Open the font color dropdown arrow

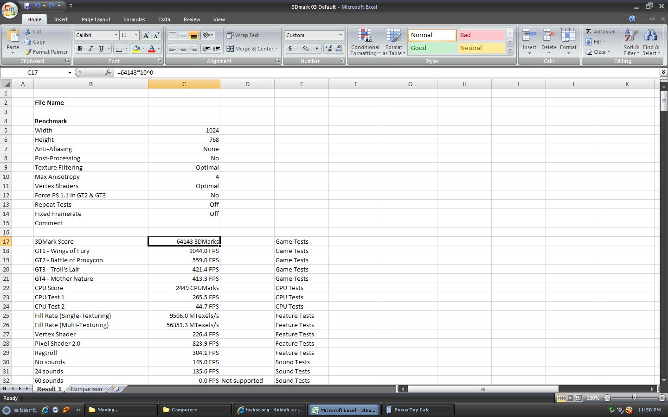pos(159,49)
